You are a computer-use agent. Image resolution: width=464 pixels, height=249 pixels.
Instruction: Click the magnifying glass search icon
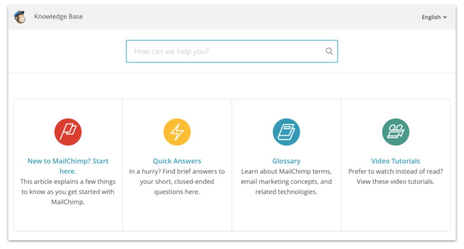(x=329, y=52)
